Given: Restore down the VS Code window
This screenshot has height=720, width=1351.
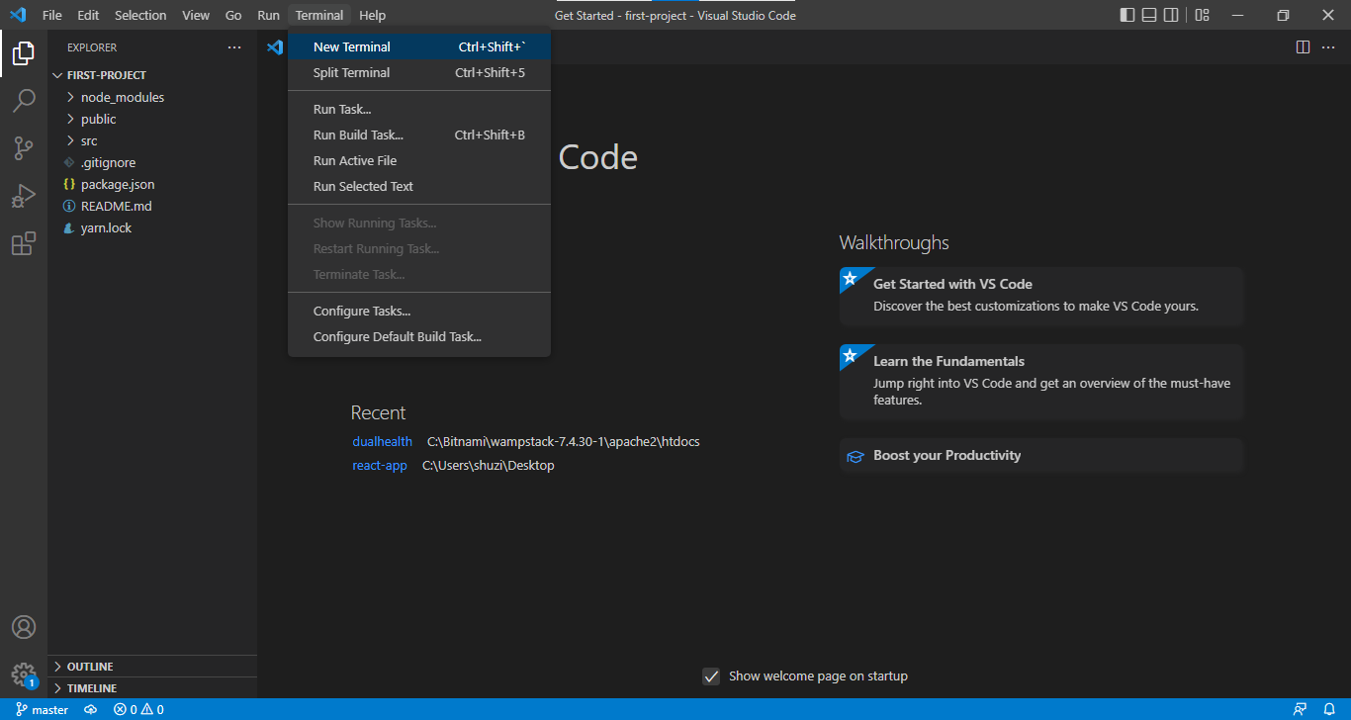Looking at the screenshot, I should 1283,15.
